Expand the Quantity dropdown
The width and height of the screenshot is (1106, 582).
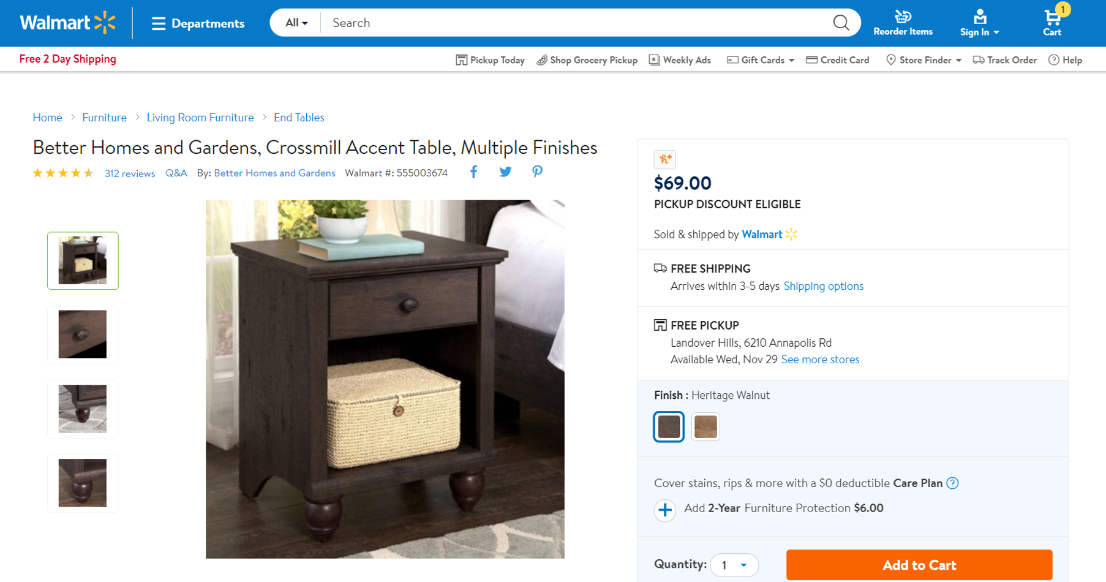734,565
